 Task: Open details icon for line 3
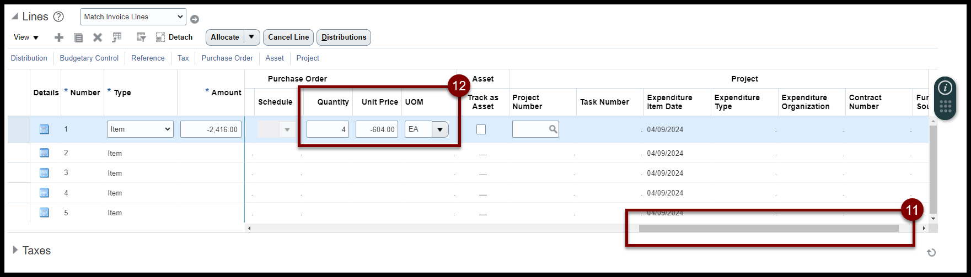44,173
